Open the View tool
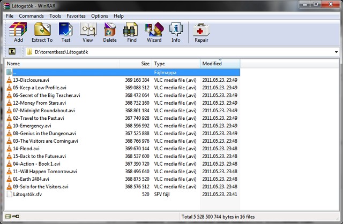The height and width of the screenshot is (224, 343). [x=88, y=32]
